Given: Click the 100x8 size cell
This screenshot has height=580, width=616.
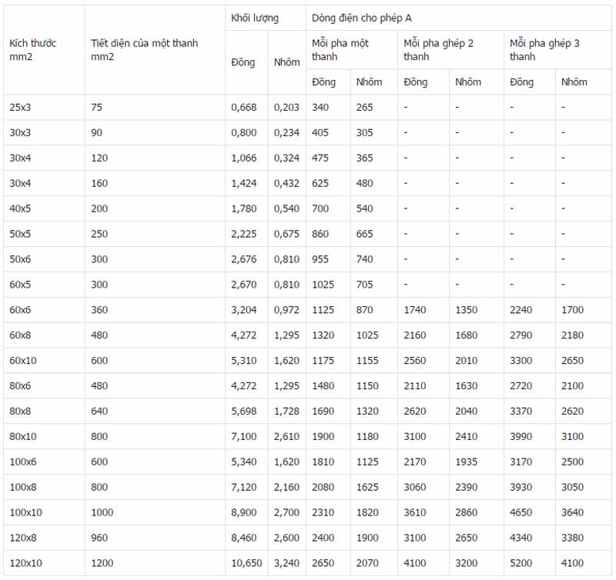Looking at the screenshot, I should (x=23, y=488).
